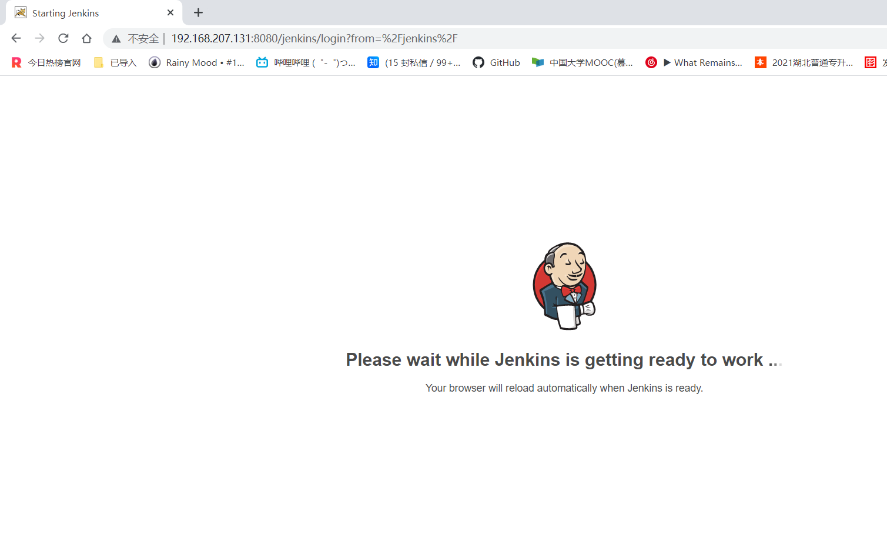This screenshot has width=887, height=551.
Task: Open a new browser tab
Action: [x=199, y=12]
